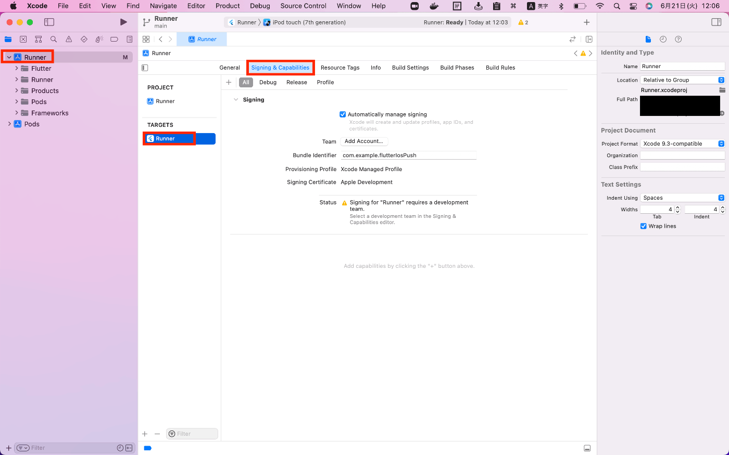The image size is (729, 455).
Task: Switch to the Build Settings tab
Action: click(410, 68)
